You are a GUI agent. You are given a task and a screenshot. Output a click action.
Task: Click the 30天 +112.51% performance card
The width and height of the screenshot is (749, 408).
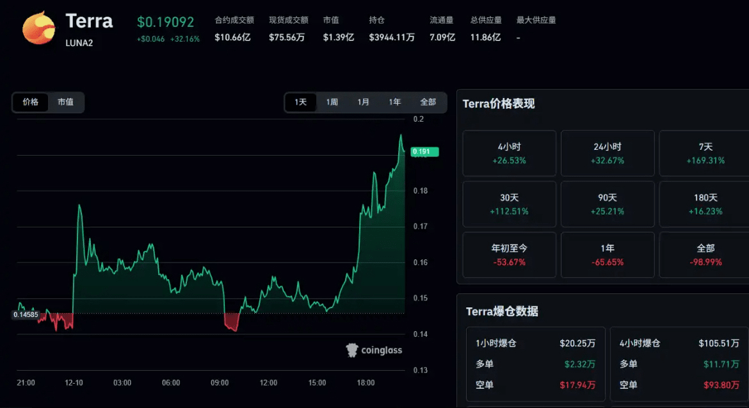click(509, 204)
